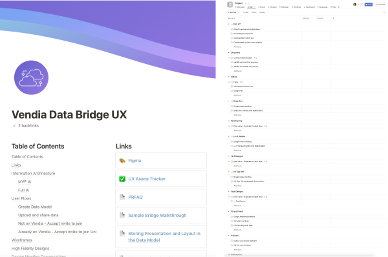Click the page icon beside Storing Presentation and Layout

pyautogui.click(x=122, y=233)
